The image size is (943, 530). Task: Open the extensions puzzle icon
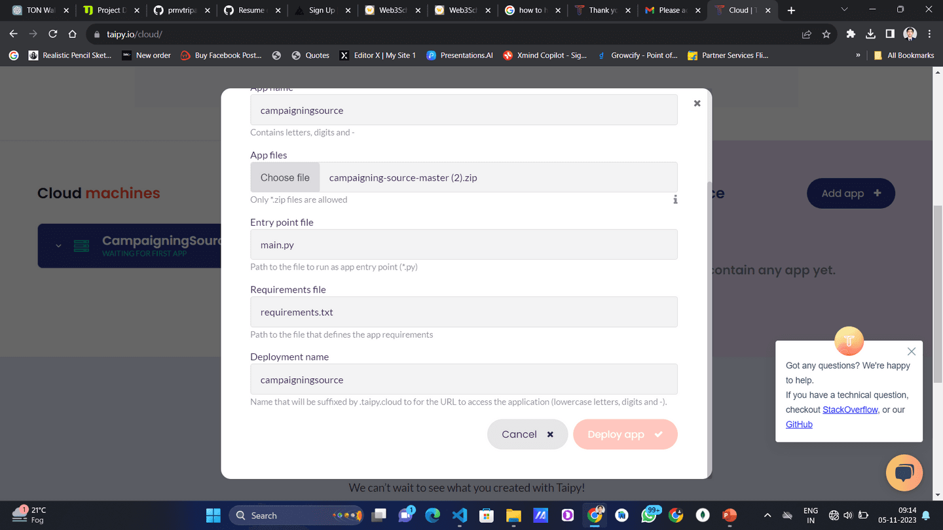click(851, 34)
